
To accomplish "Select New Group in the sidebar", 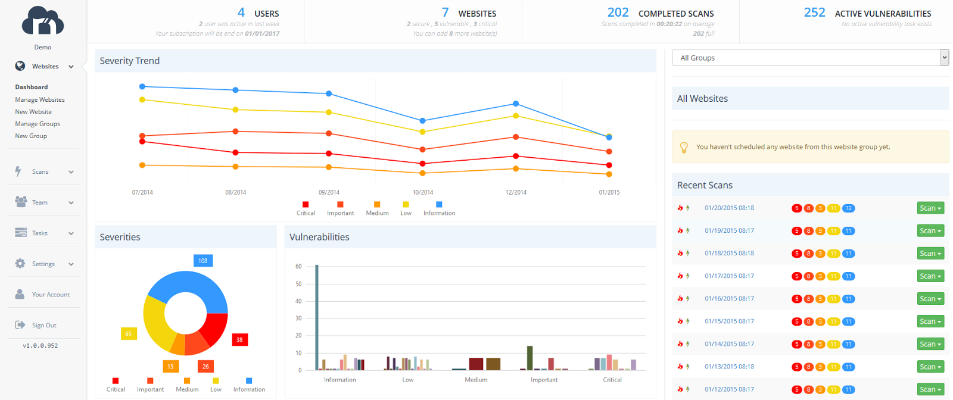I will [x=31, y=136].
